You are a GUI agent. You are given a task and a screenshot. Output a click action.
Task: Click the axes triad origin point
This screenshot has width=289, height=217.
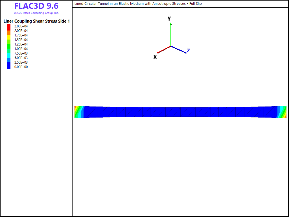(171, 46)
